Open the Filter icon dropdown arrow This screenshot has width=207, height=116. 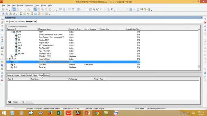point(75,9)
